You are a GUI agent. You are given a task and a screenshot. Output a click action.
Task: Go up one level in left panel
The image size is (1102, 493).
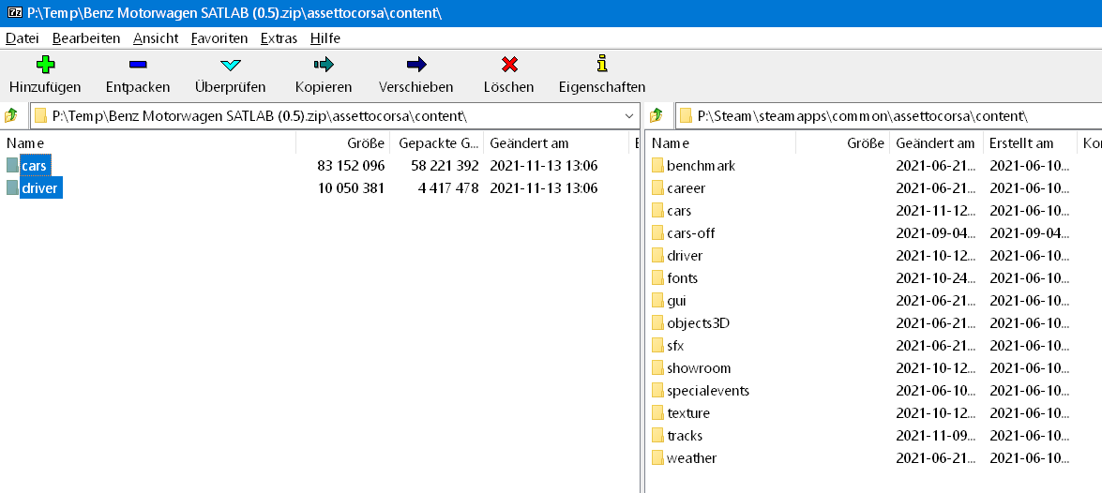coord(11,115)
